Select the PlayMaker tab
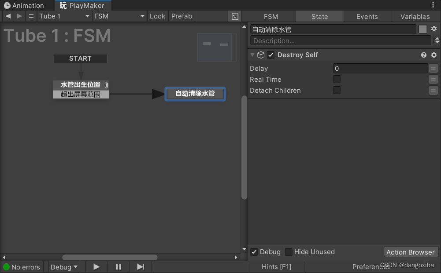The width and height of the screenshot is (441, 273). coord(83,5)
